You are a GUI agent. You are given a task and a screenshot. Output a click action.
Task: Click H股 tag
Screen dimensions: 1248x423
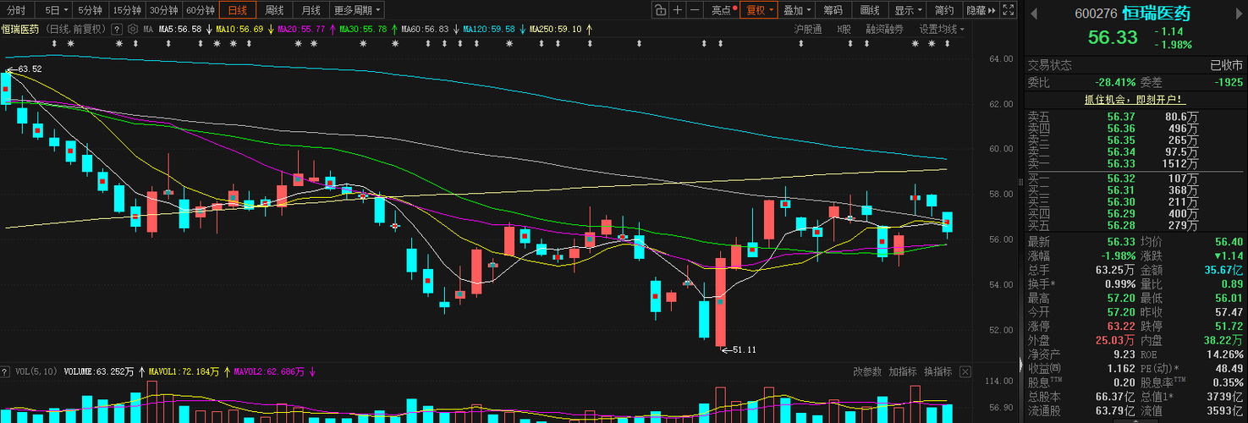point(844,29)
